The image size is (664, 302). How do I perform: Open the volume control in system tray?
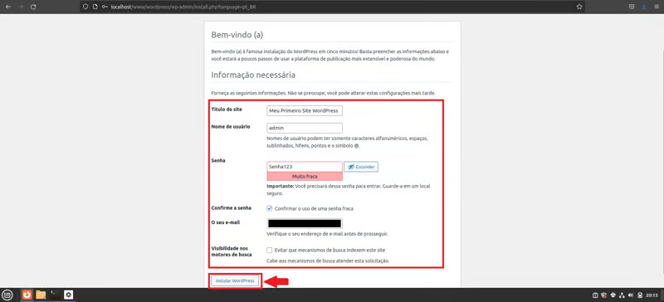coord(630,295)
